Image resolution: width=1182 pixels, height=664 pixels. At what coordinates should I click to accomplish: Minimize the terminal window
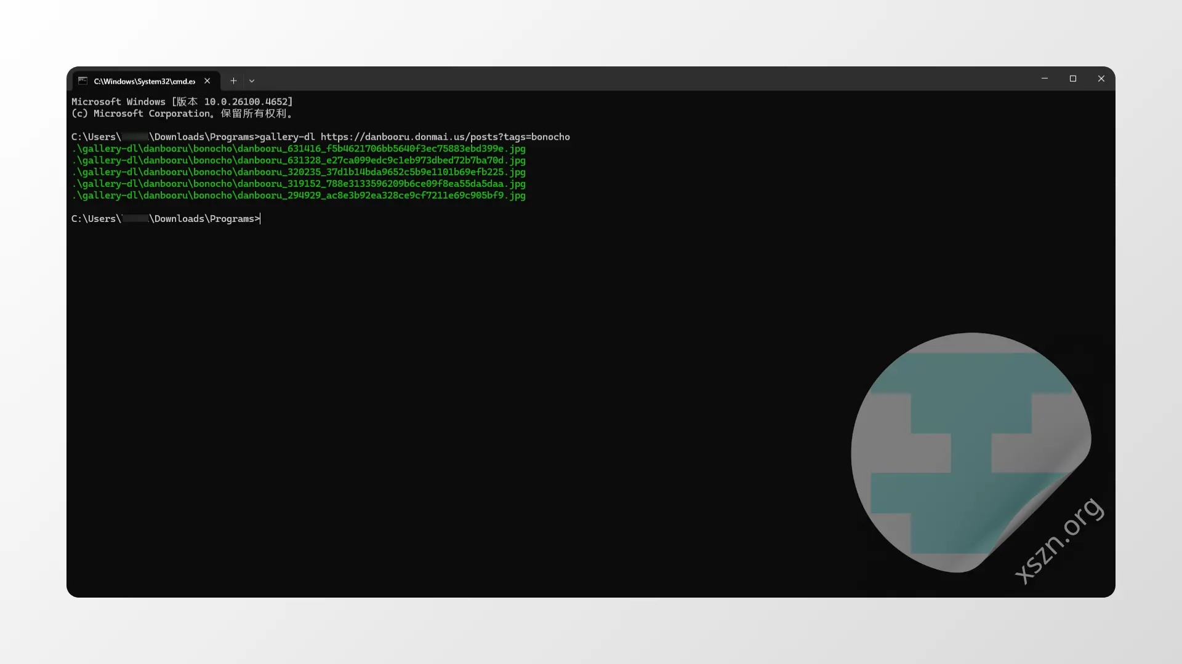(x=1045, y=79)
